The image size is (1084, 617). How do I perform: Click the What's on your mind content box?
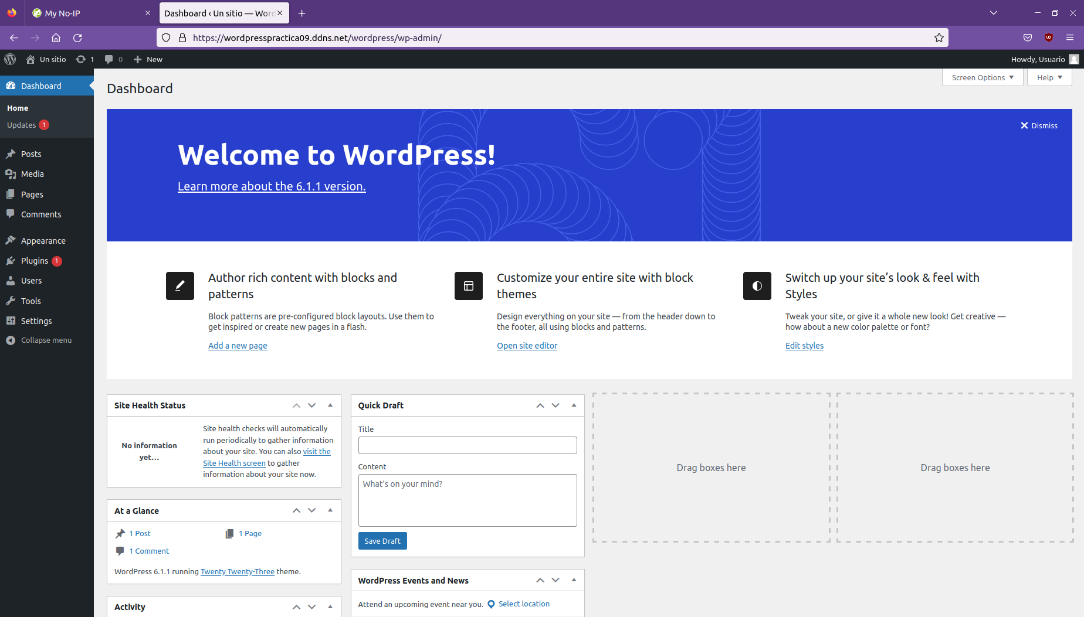click(x=468, y=500)
